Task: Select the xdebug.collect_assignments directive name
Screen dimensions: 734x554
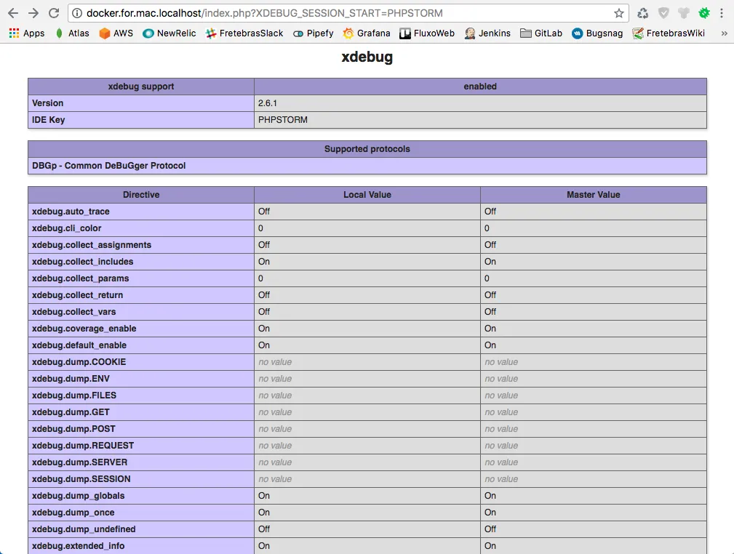Action: pos(92,245)
